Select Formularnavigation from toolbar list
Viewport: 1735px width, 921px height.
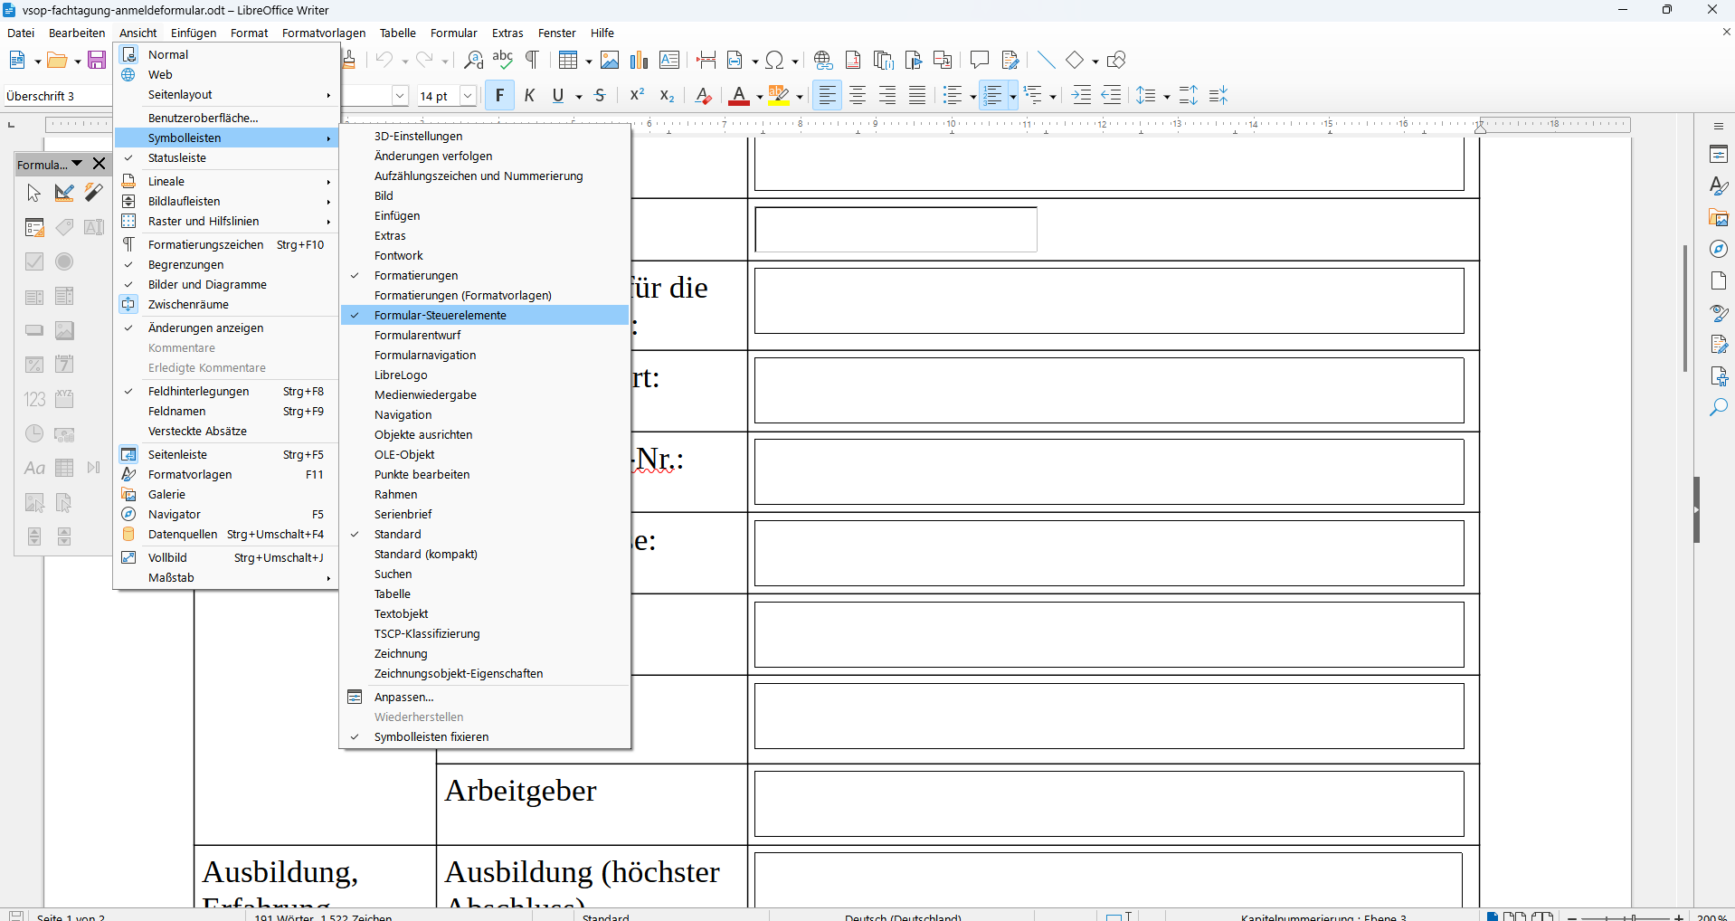(x=425, y=355)
